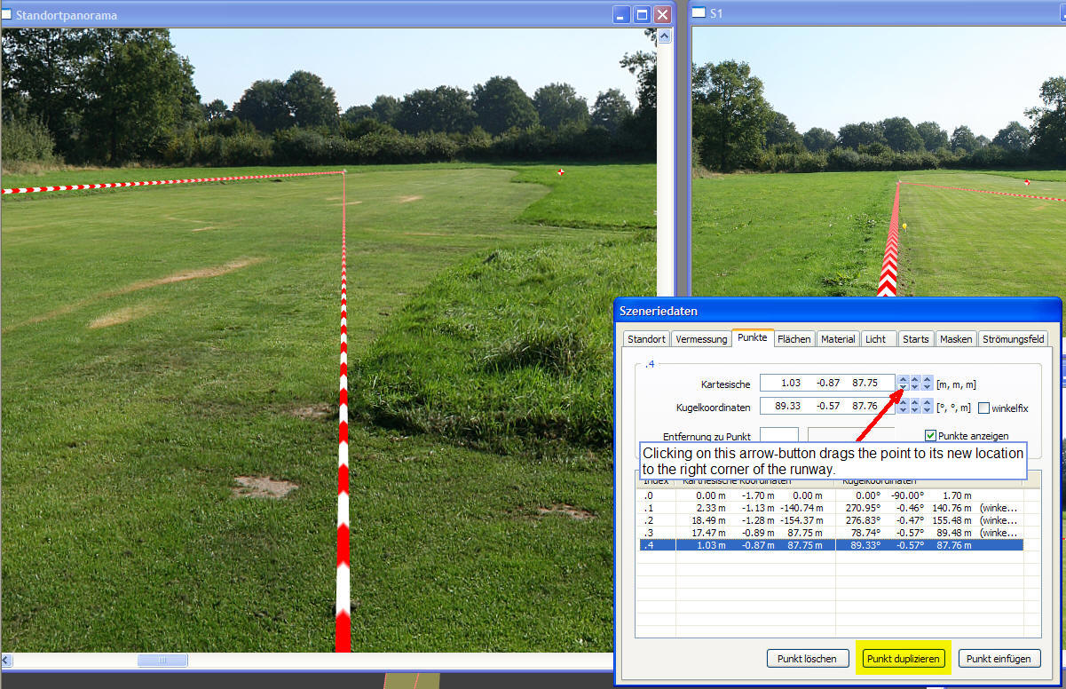This screenshot has width=1066, height=689.
Task: Click the "78.74°" angle cell
Action: tap(864, 533)
